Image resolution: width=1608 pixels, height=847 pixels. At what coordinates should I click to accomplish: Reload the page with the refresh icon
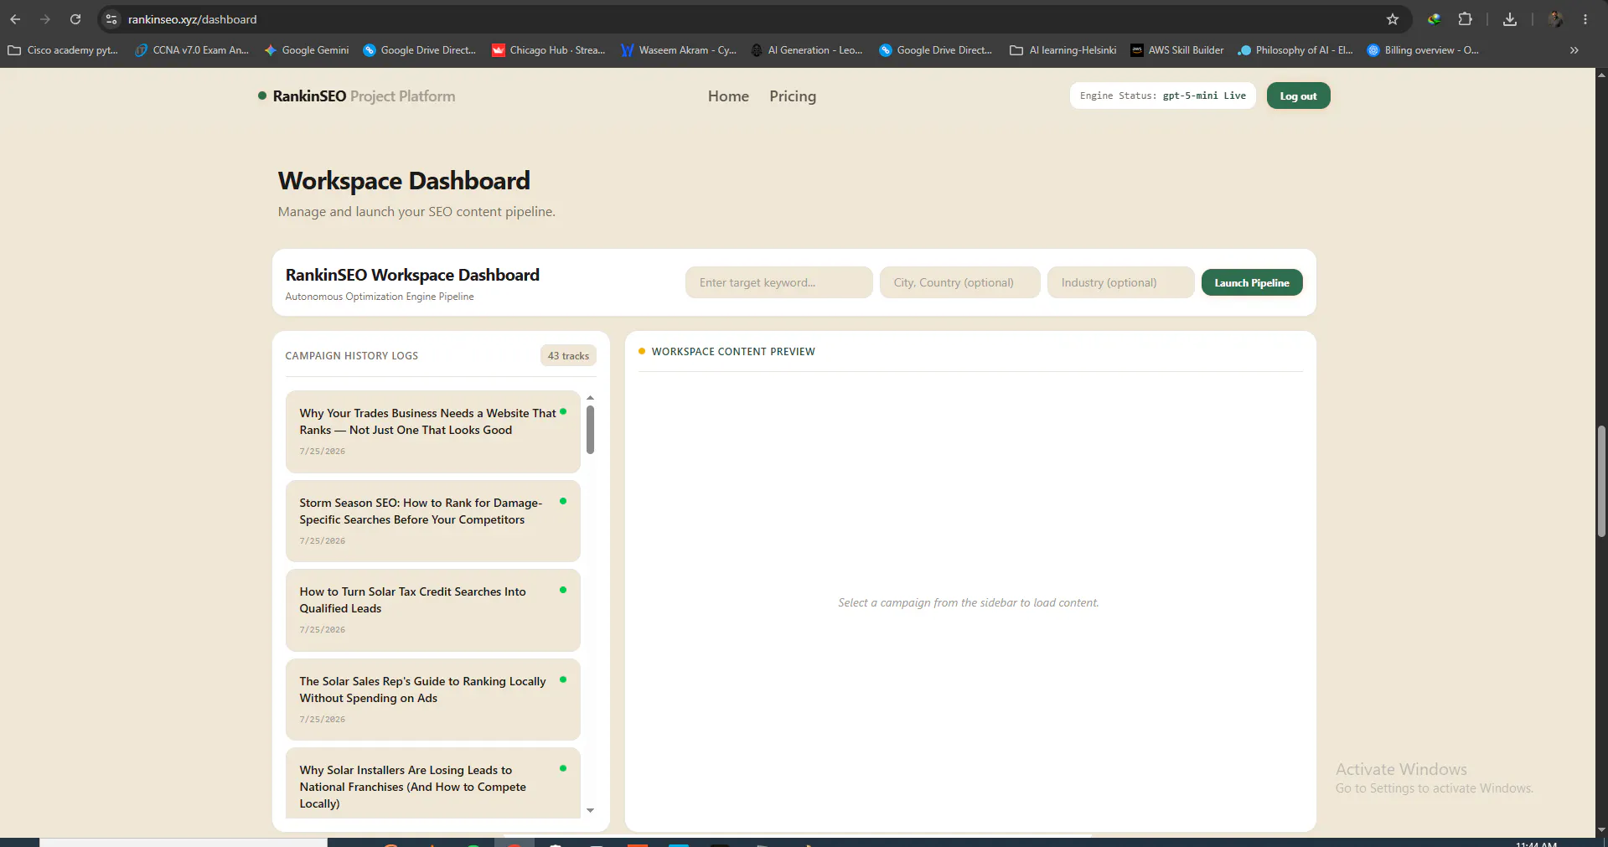pos(75,19)
